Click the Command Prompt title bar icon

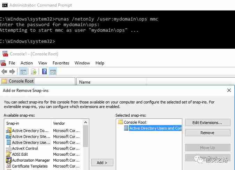pos(5,5)
